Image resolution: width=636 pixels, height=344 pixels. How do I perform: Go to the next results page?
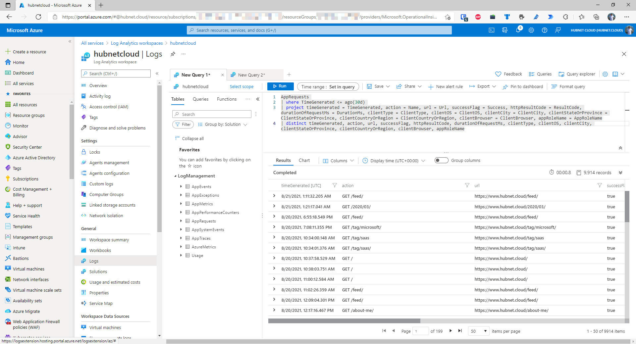point(450,331)
